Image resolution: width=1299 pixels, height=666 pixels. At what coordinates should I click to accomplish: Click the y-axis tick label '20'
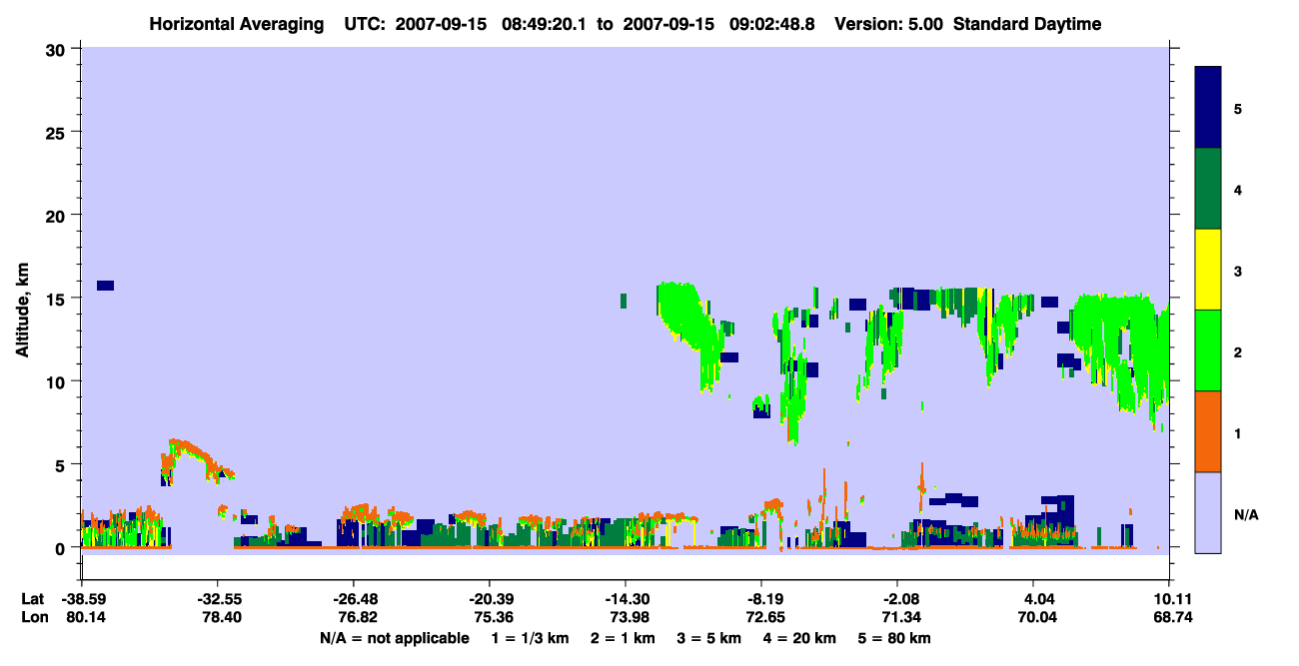pos(57,215)
